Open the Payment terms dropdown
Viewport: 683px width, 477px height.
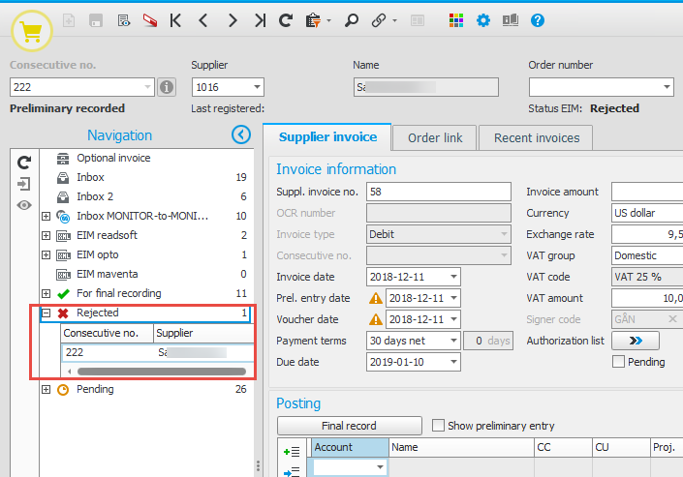452,341
